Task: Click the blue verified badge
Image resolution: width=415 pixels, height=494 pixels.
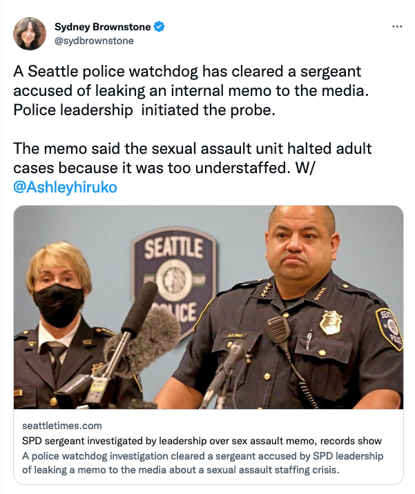Action: tap(159, 27)
